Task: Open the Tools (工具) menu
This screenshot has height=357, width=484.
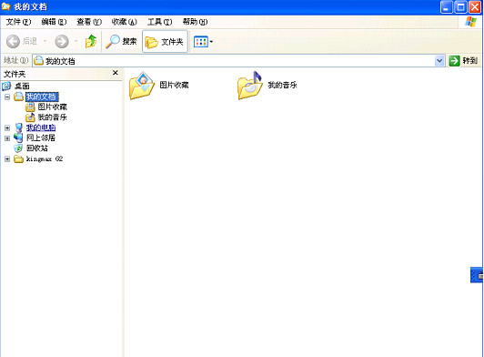Action: [159, 22]
